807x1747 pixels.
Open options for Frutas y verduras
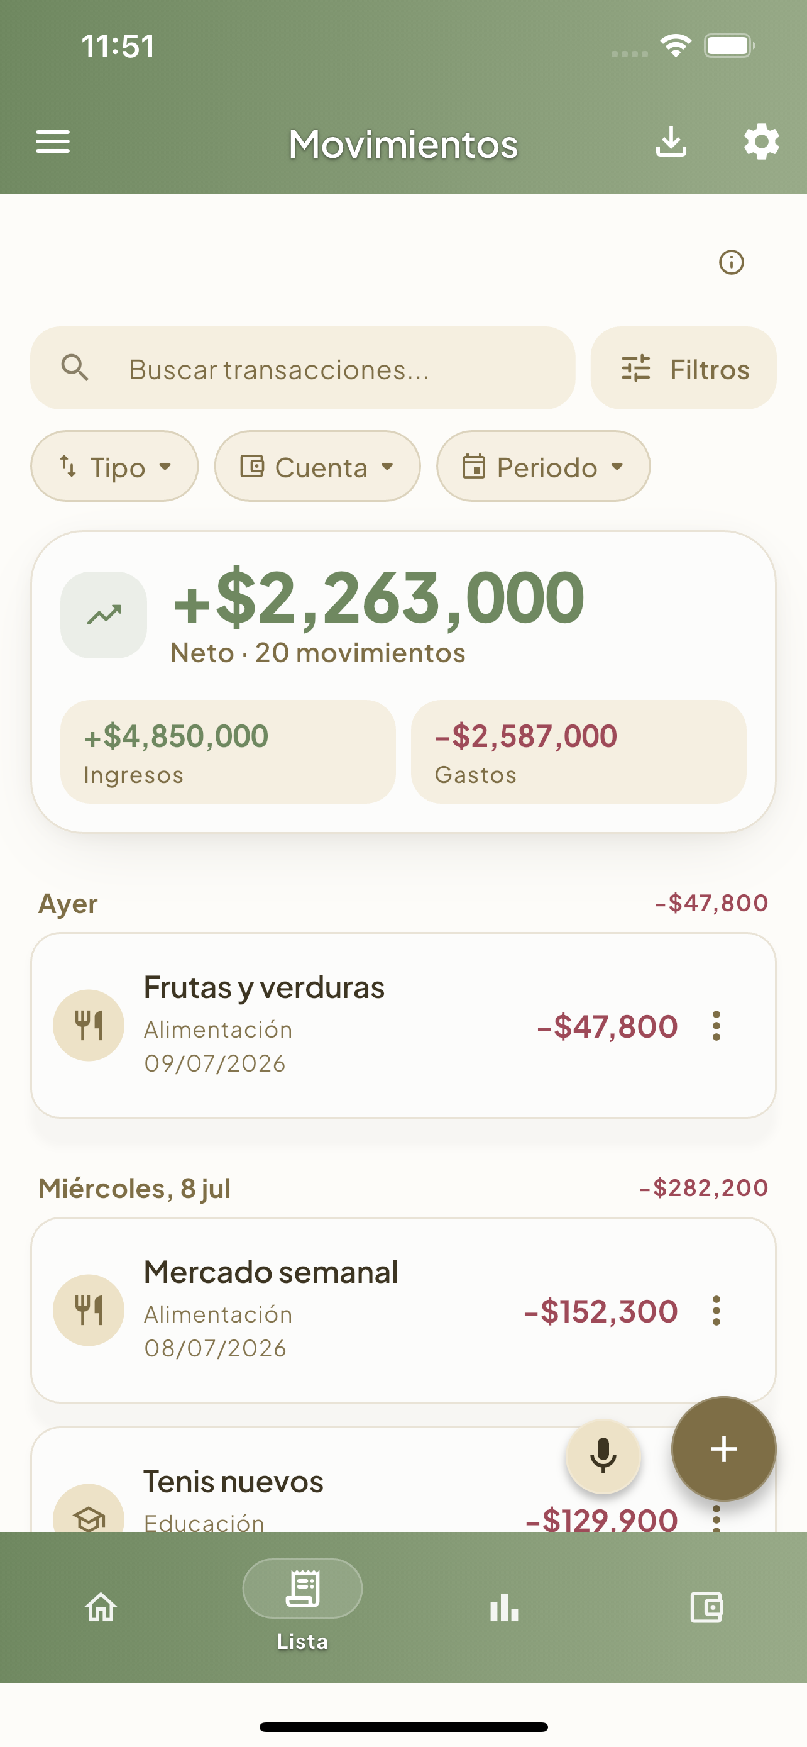tap(716, 1026)
